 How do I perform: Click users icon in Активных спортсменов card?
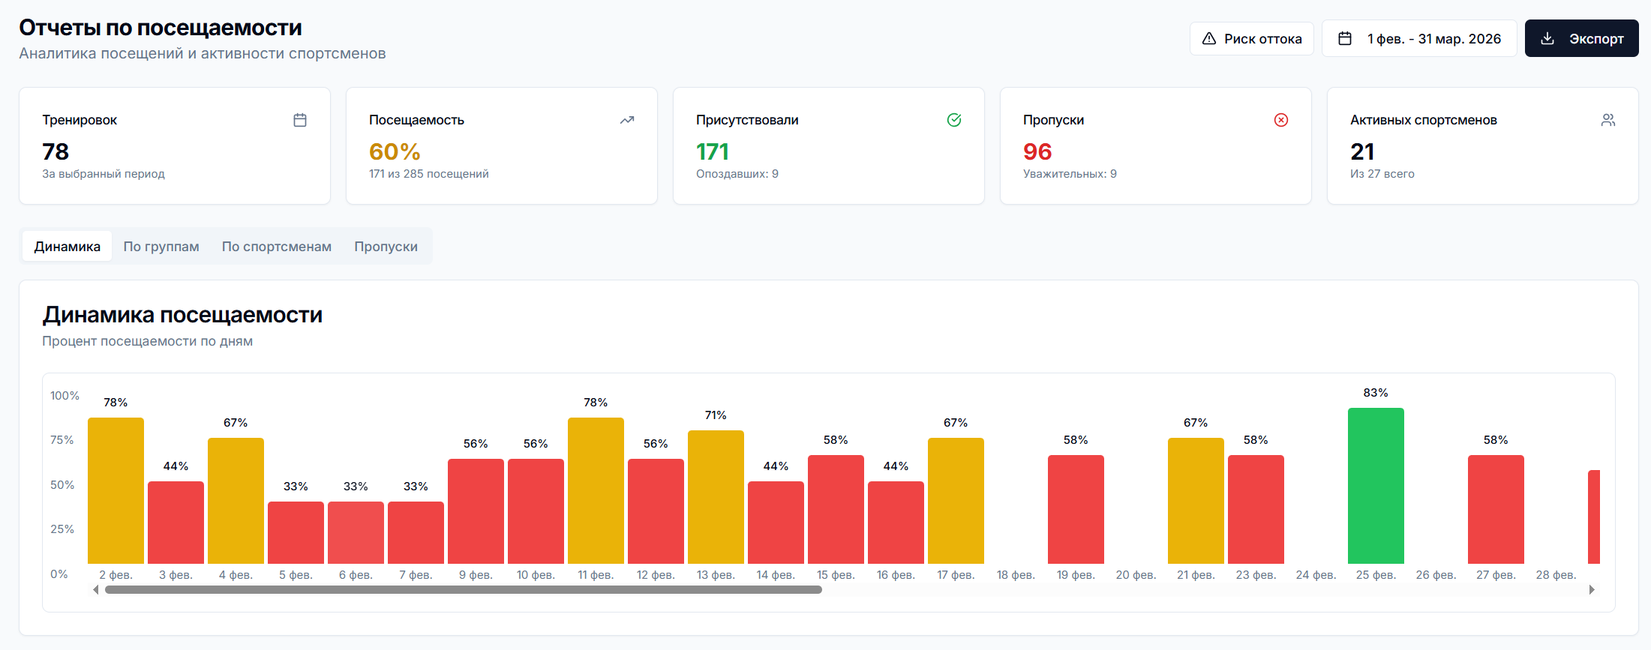point(1608,120)
